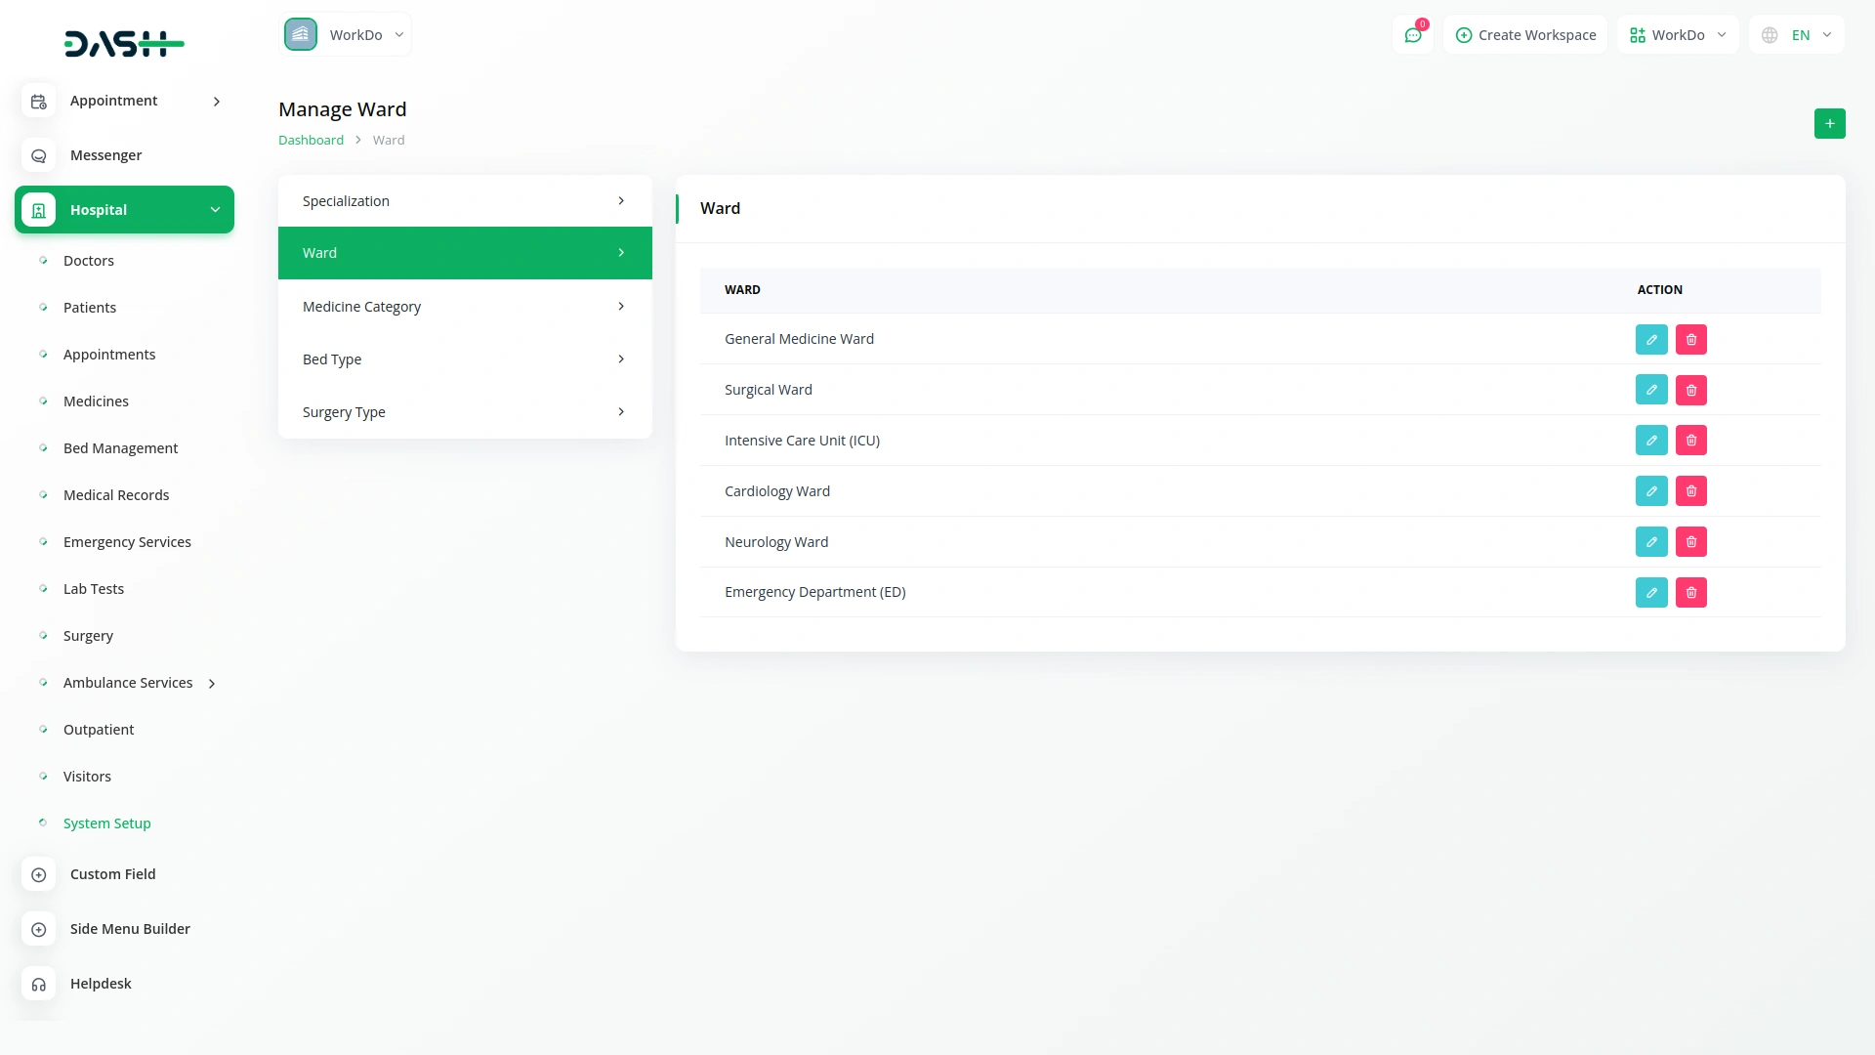Click edit icon for Intensive Care Unit
Image resolution: width=1875 pixels, height=1055 pixels.
1651,441
